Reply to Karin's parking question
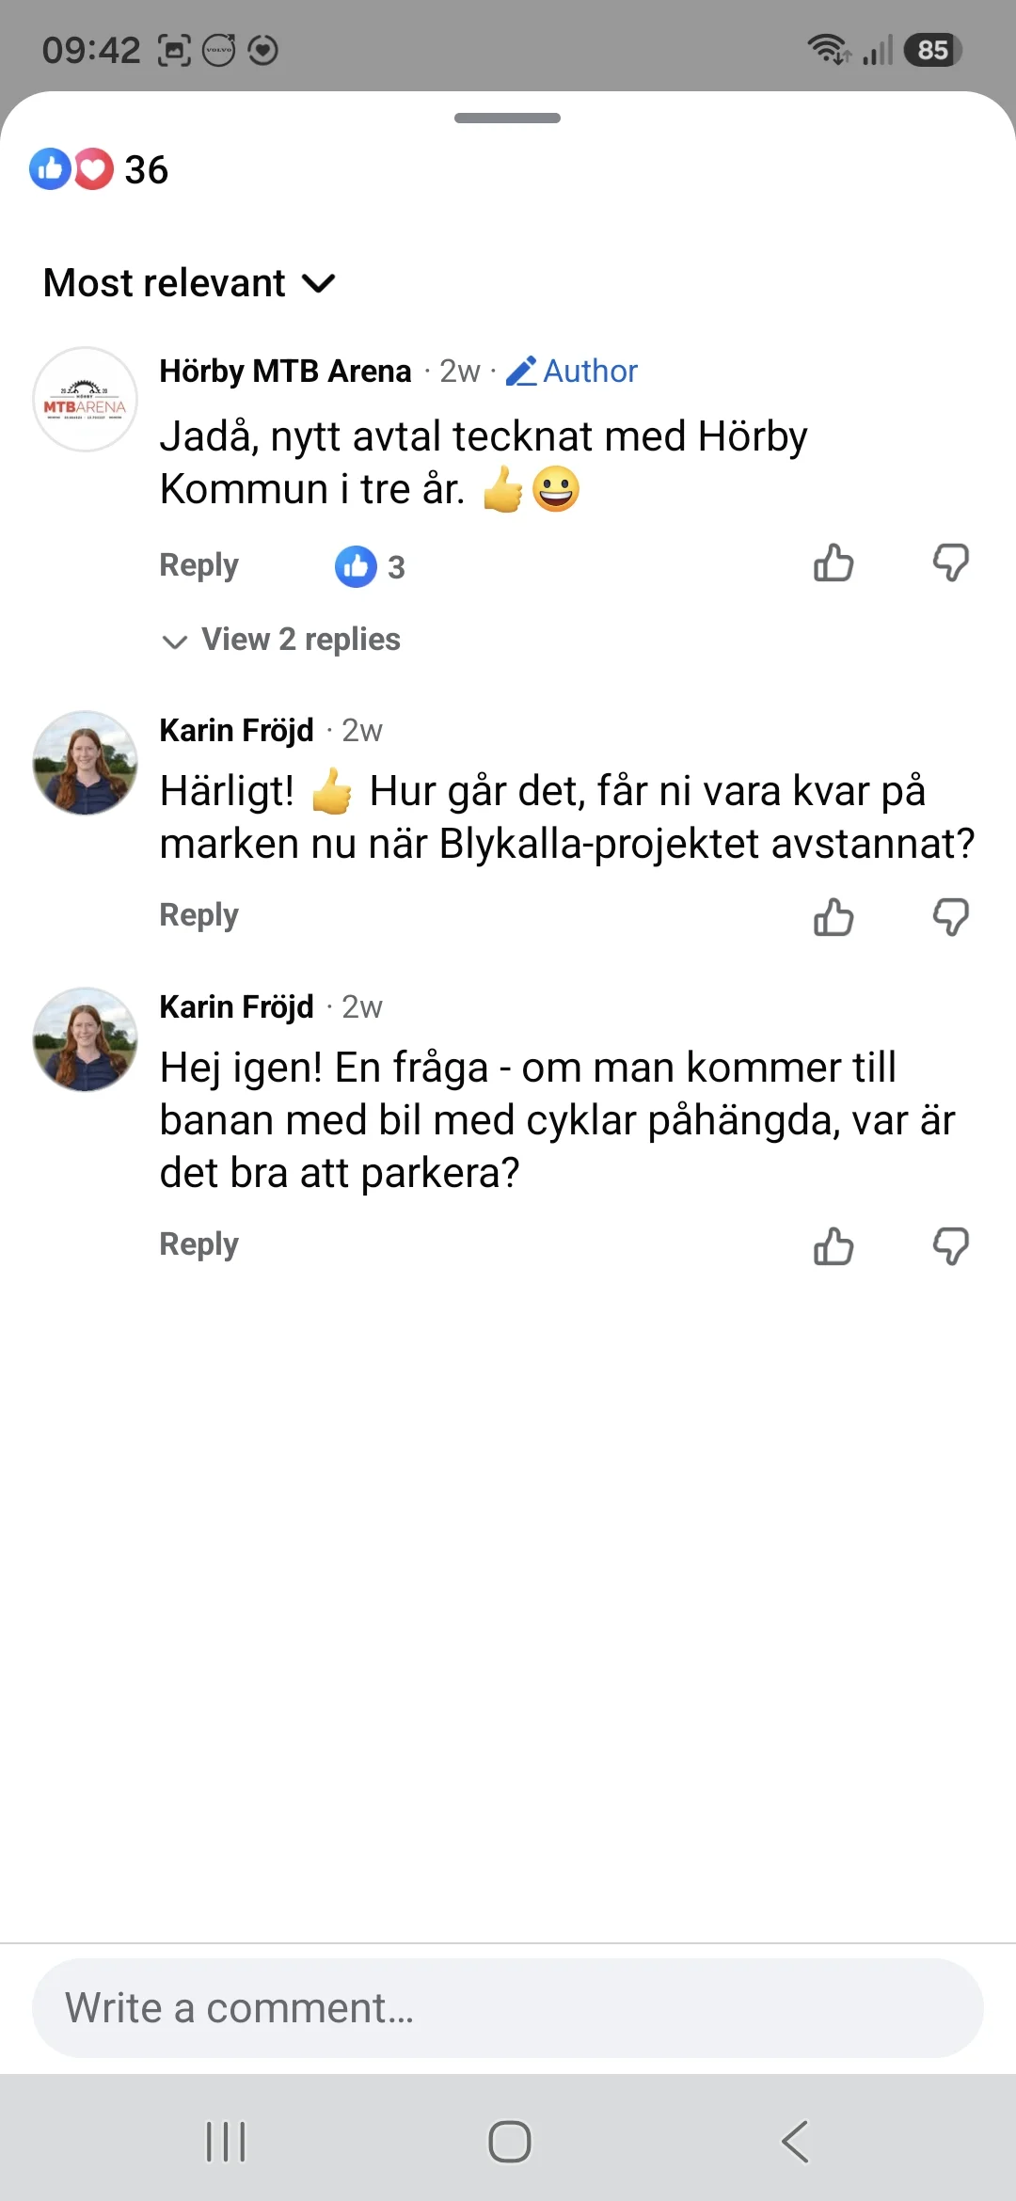This screenshot has width=1016, height=2201. (198, 1244)
